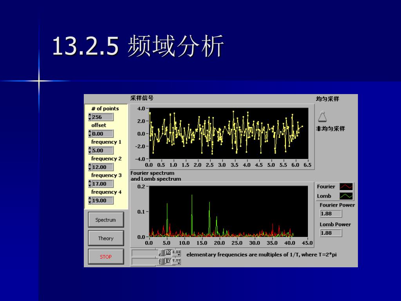This screenshot has height=301, width=401.
Task: Click the frequency 4 field 19.00
Action: [102, 200]
